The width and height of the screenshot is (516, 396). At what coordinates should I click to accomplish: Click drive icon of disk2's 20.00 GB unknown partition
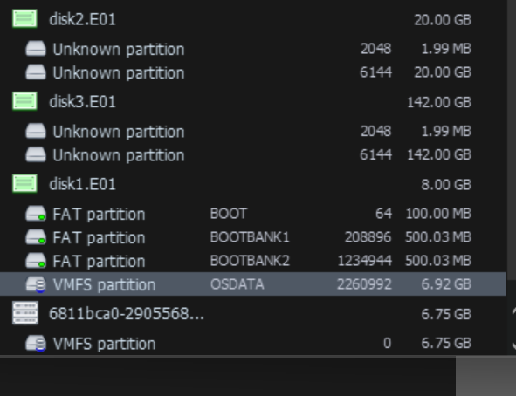36,72
